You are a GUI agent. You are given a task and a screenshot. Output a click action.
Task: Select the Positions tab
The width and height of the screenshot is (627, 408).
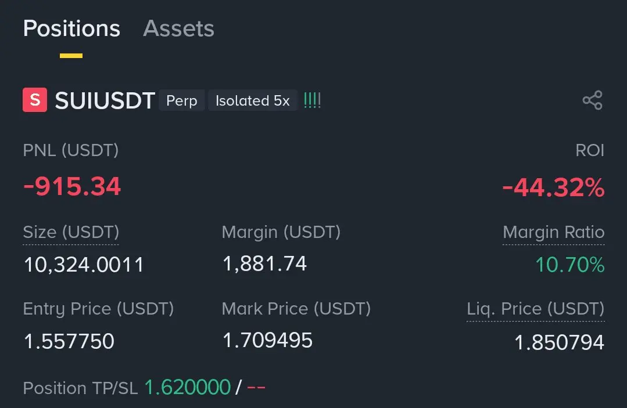point(71,28)
